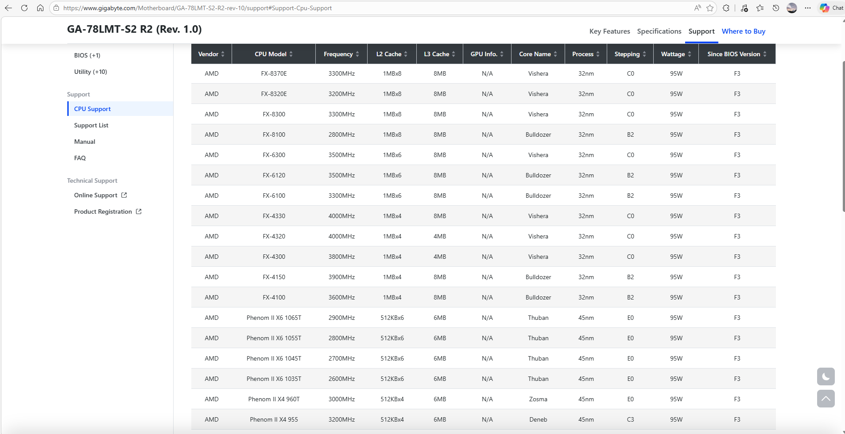Click the FX-8370E model cell
The height and width of the screenshot is (434, 845).
coord(274,73)
